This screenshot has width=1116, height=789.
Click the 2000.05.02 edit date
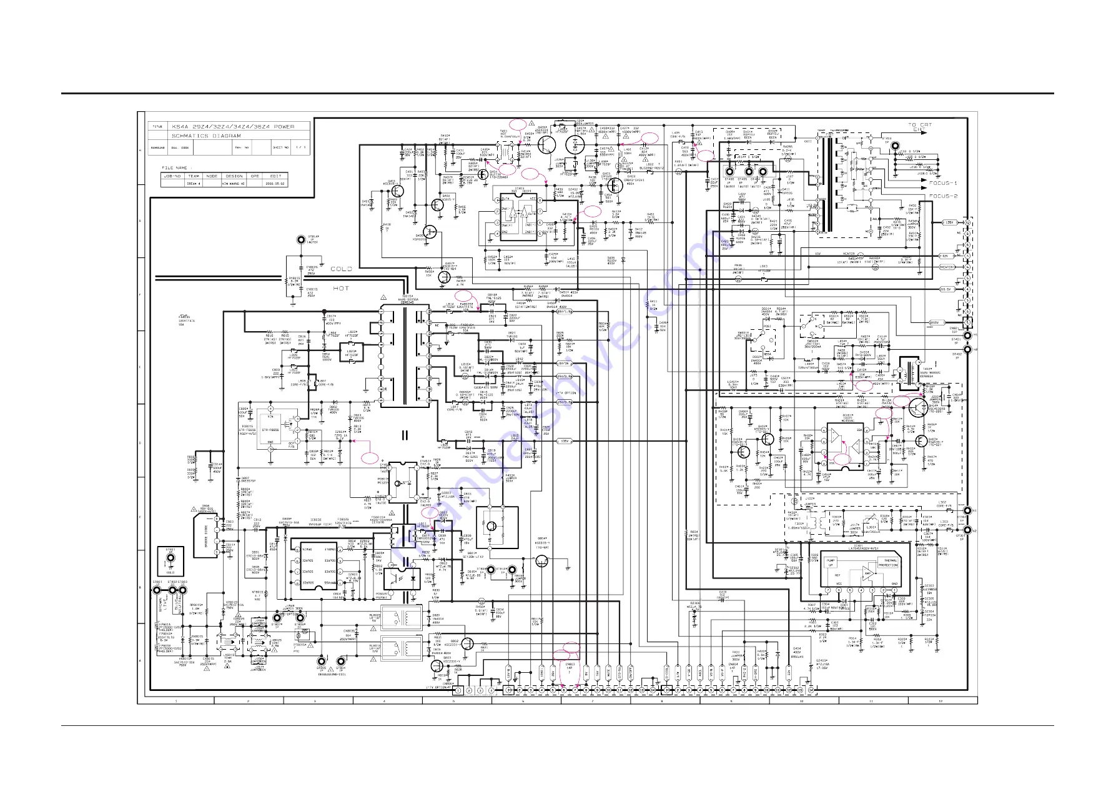tap(275, 184)
